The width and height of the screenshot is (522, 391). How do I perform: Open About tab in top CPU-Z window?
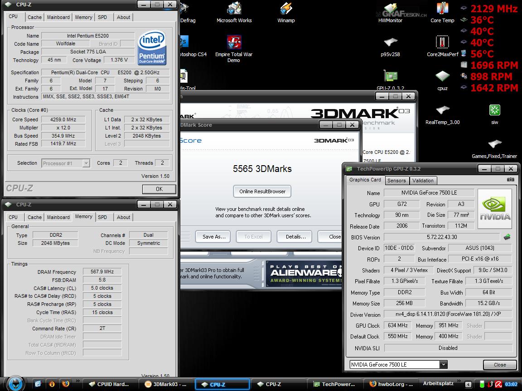tap(124, 17)
